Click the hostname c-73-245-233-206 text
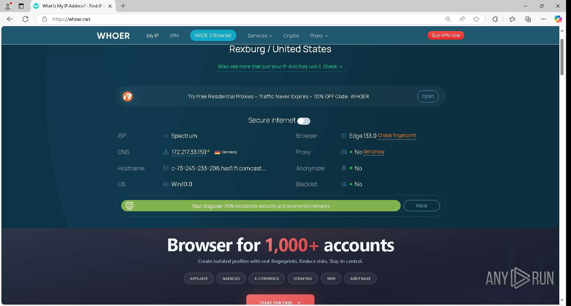571x306 pixels. [219, 168]
